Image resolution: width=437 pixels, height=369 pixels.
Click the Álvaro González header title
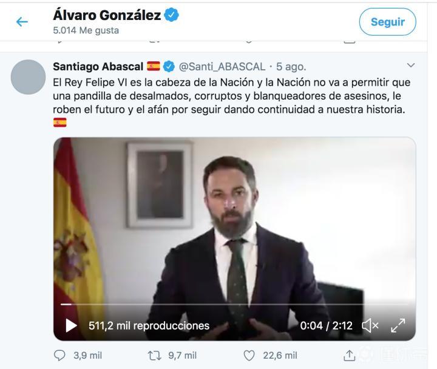tap(107, 15)
